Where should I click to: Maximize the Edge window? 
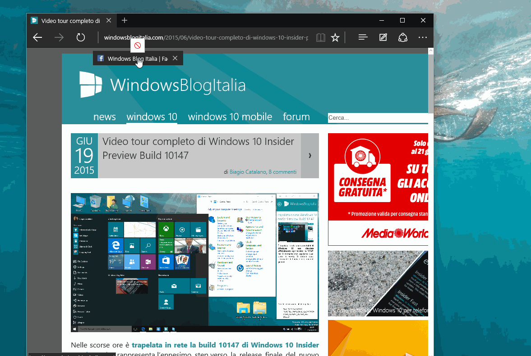point(402,20)
